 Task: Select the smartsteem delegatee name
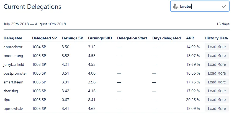click(14, 82)
